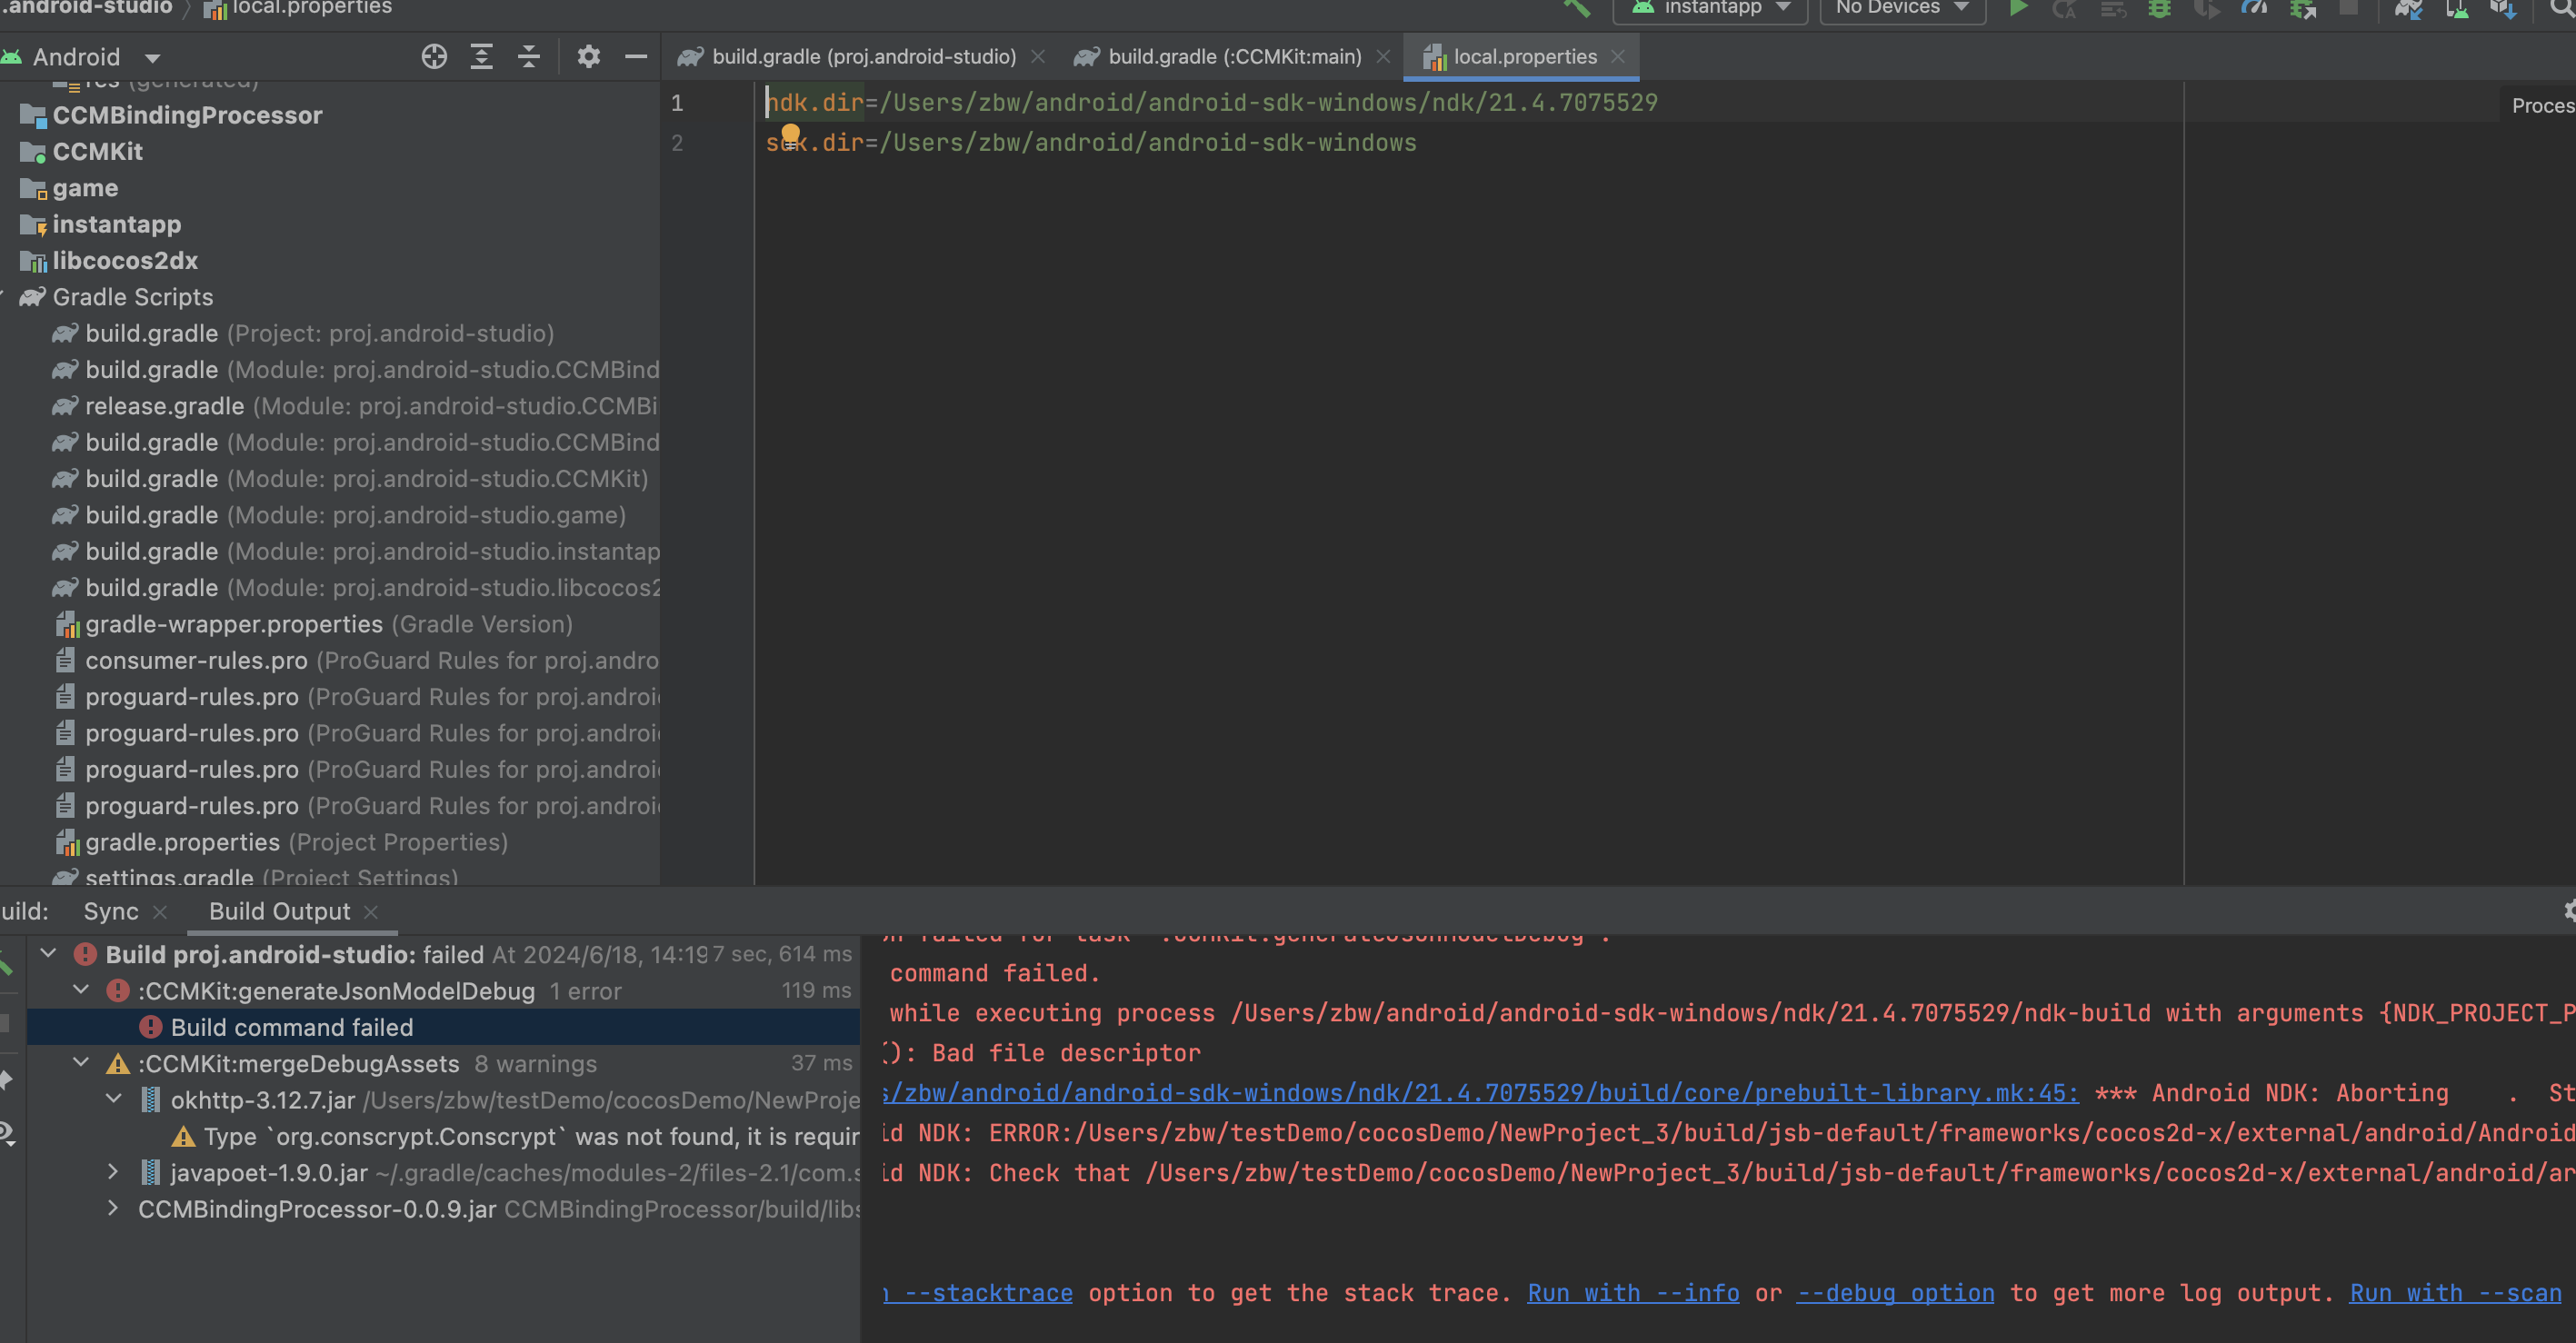
Task: Click the Run with --info link
Action: pos(1633,1293)
